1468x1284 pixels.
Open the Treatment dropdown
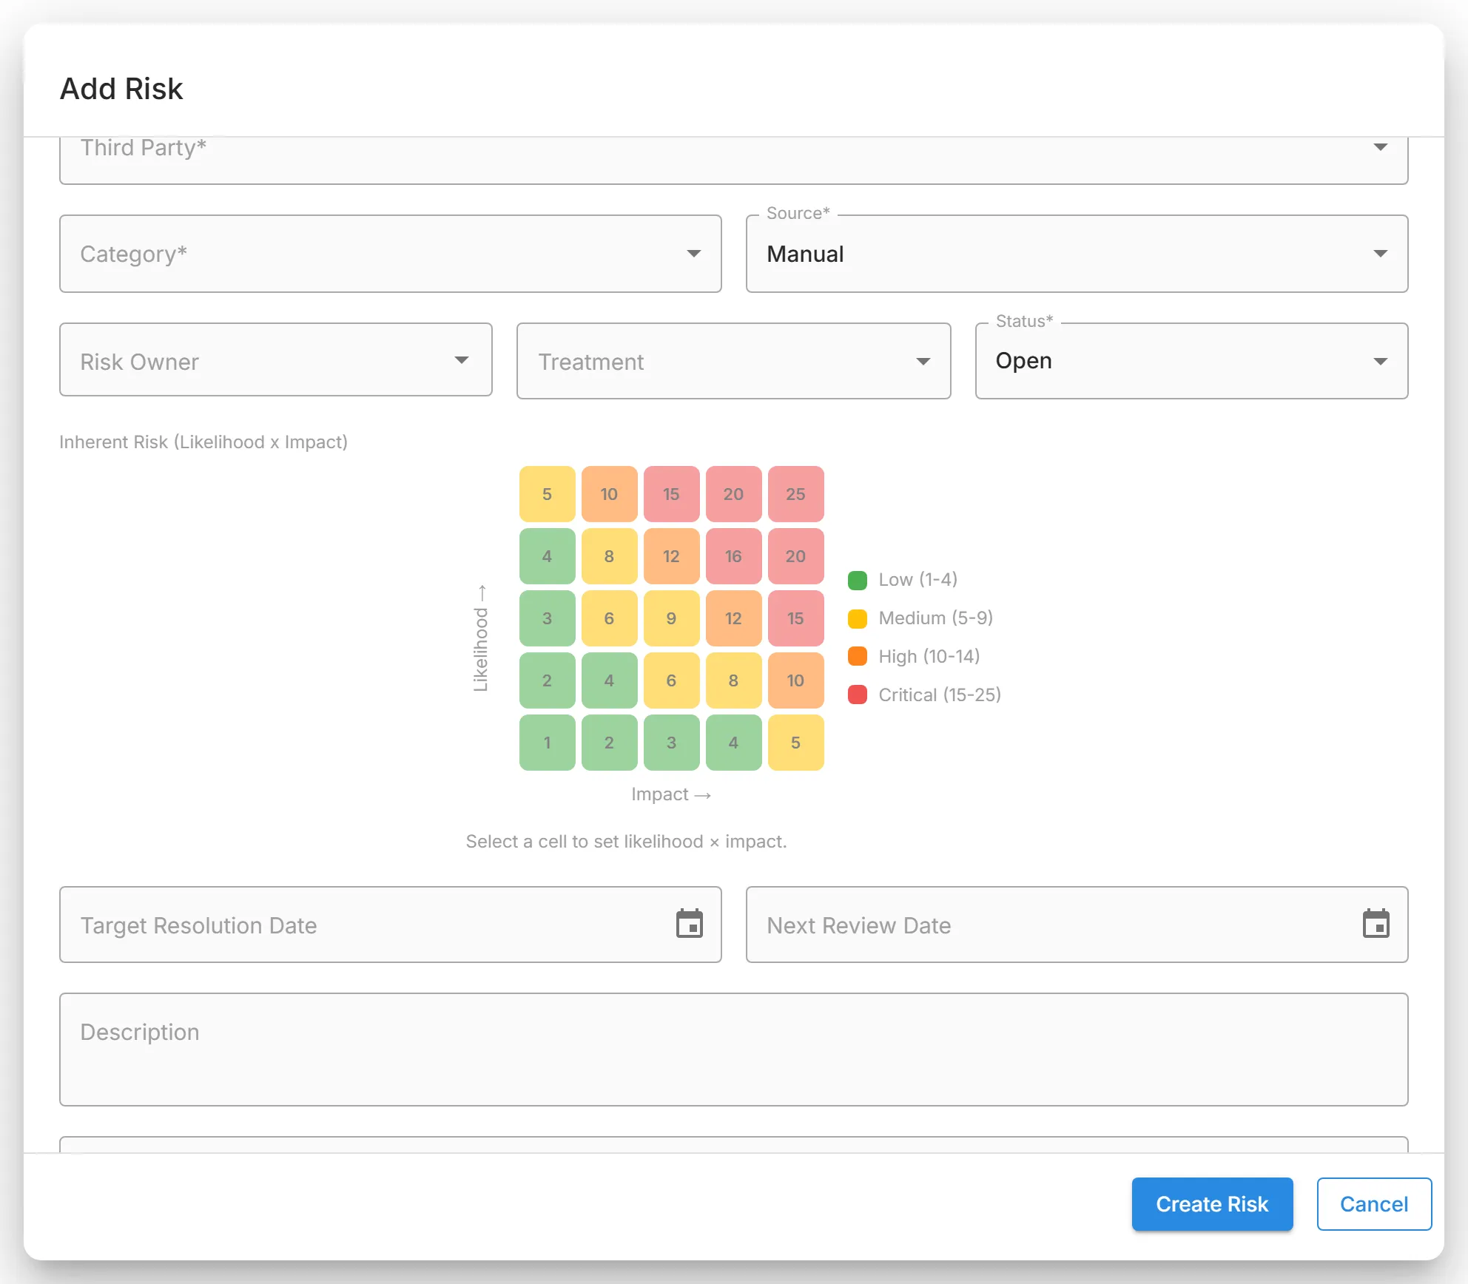[733, 361]
